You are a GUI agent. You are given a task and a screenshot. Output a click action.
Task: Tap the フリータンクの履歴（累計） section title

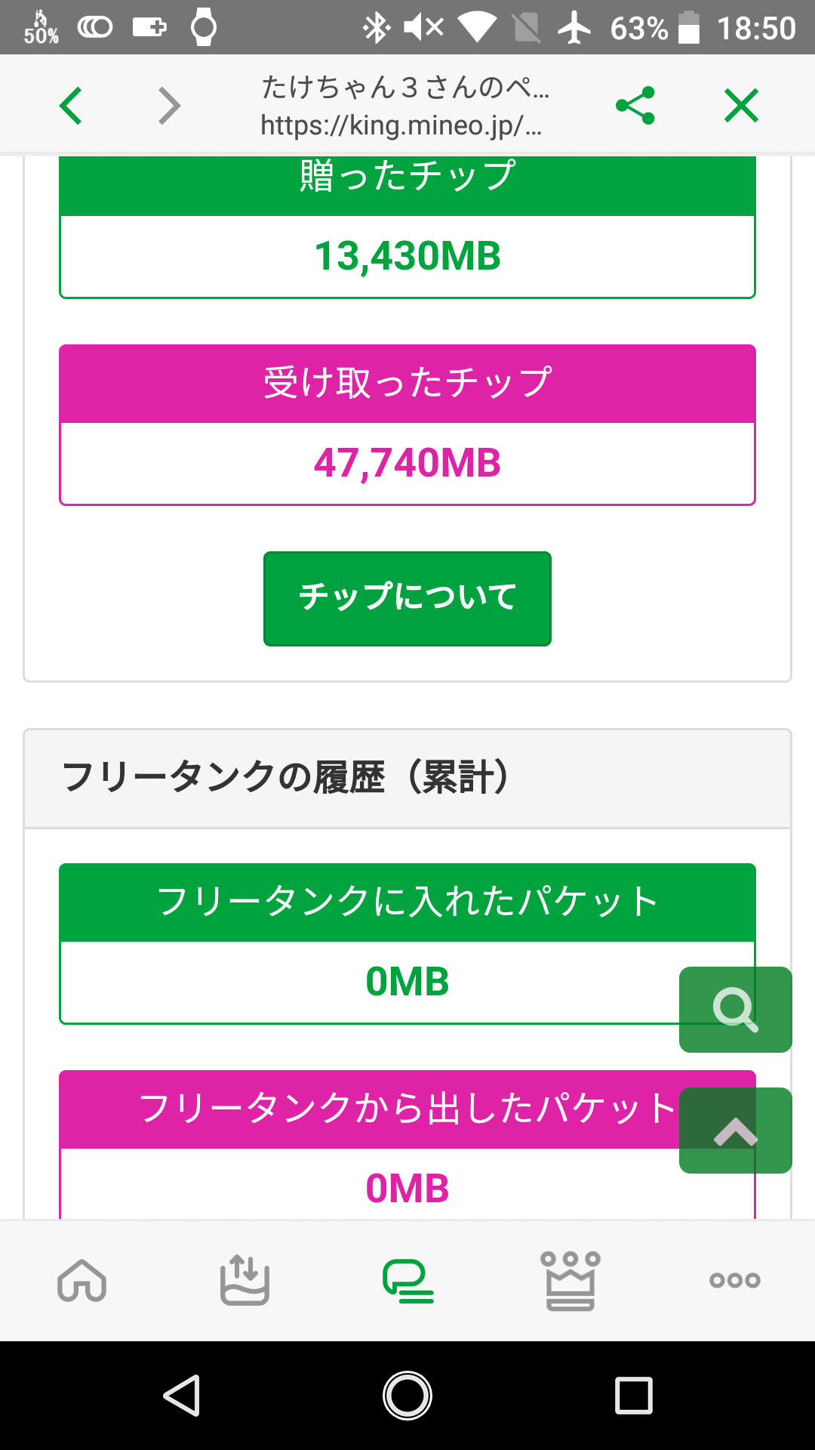287,778
